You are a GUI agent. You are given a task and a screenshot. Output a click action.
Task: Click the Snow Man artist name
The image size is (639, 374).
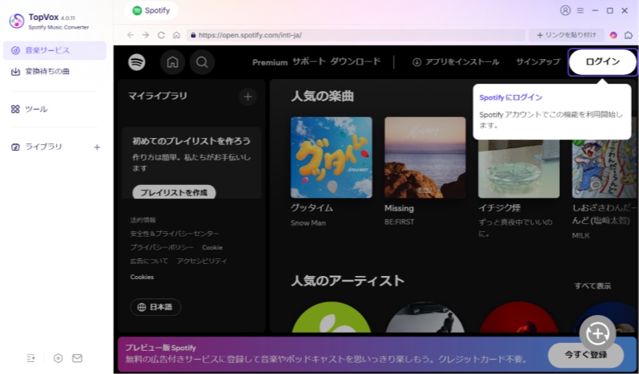pos(308,223)
